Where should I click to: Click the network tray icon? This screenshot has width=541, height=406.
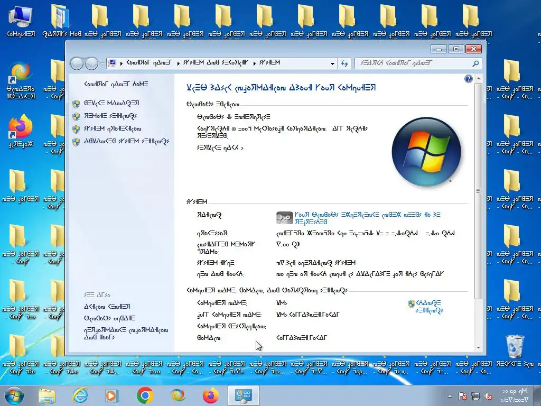click(475, 396)
